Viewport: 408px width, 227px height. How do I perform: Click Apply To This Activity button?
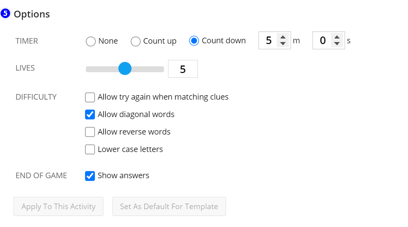[x=58, y=206]
